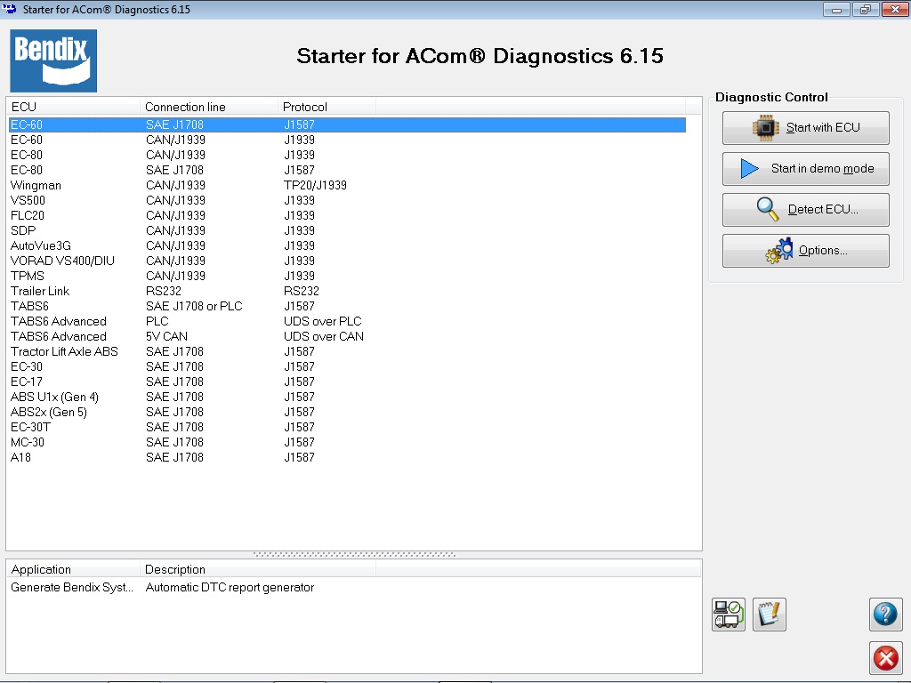Select the SDP ECU row

point(348,230)
